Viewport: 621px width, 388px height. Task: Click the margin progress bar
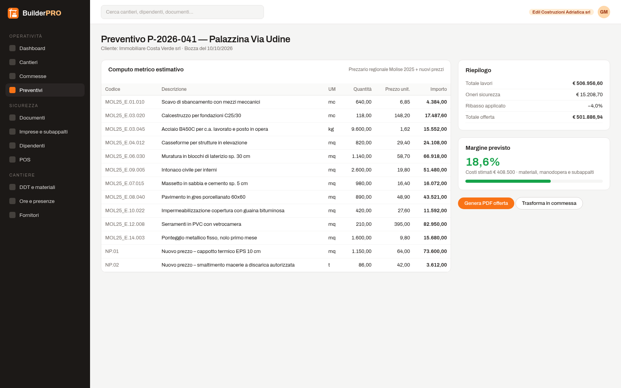pos(534,181)
